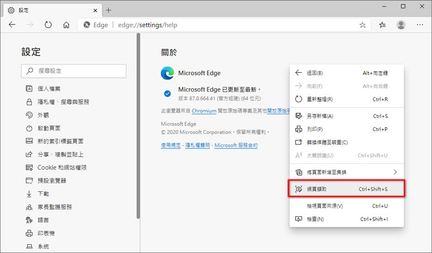The height and width of the screenshot is (253, 432).
Task: Click the share icon beside 分享、複製並貼上
Action: click(x=29, y=155)
